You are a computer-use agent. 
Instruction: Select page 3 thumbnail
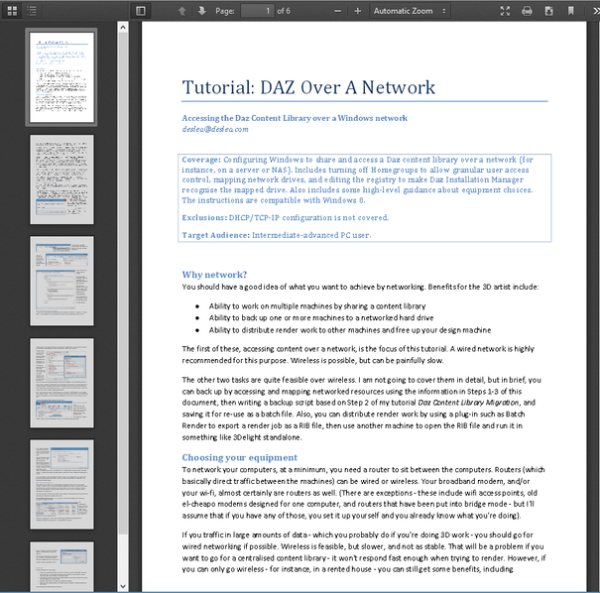click(61, 282)
